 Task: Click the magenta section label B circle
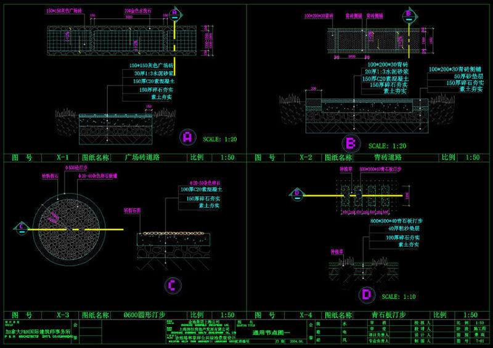click(351, 144)
